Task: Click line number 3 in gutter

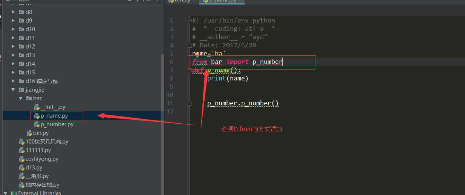Action: coord(171,37)
